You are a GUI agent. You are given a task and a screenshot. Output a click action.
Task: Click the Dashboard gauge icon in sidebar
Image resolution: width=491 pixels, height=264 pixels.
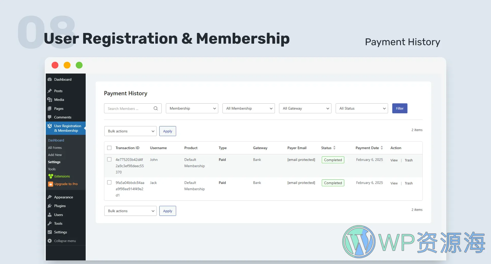(50, 79)
